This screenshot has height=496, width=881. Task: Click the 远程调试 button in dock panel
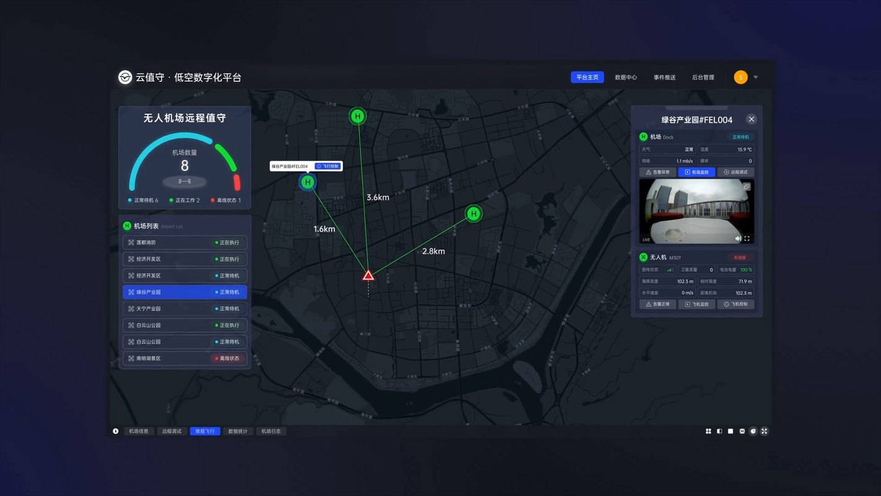[x=735, y=172]
